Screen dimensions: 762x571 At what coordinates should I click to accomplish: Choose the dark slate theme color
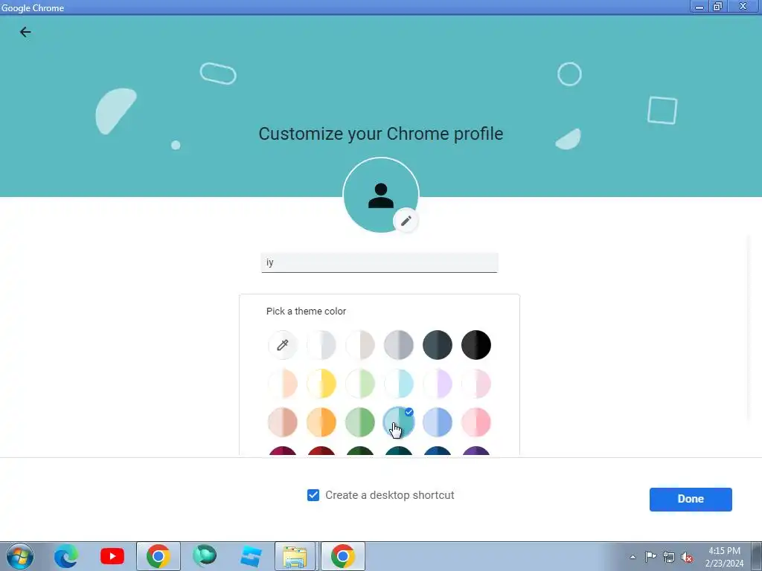tap(438, 345)
